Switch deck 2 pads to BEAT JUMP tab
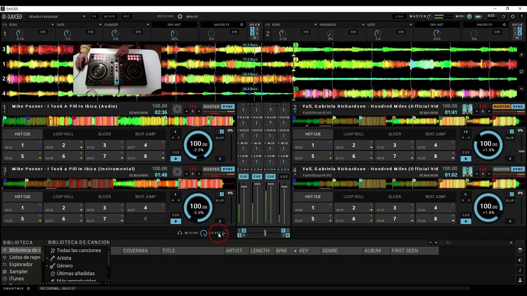This screenshot has height=296, width=527. (x=436, y=134)
